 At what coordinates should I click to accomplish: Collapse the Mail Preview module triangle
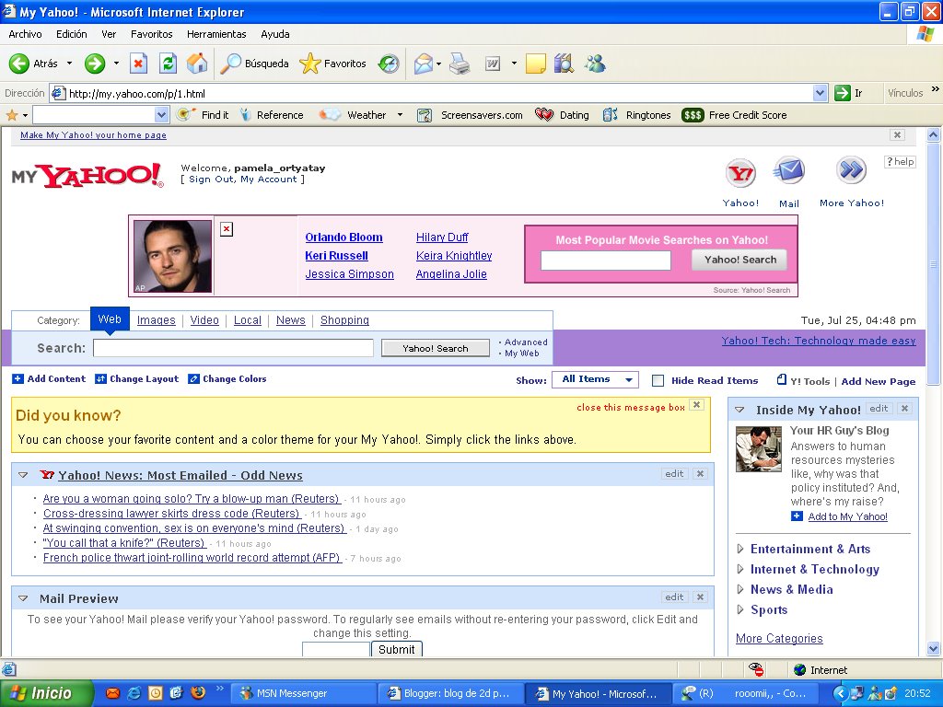(23, 598)
